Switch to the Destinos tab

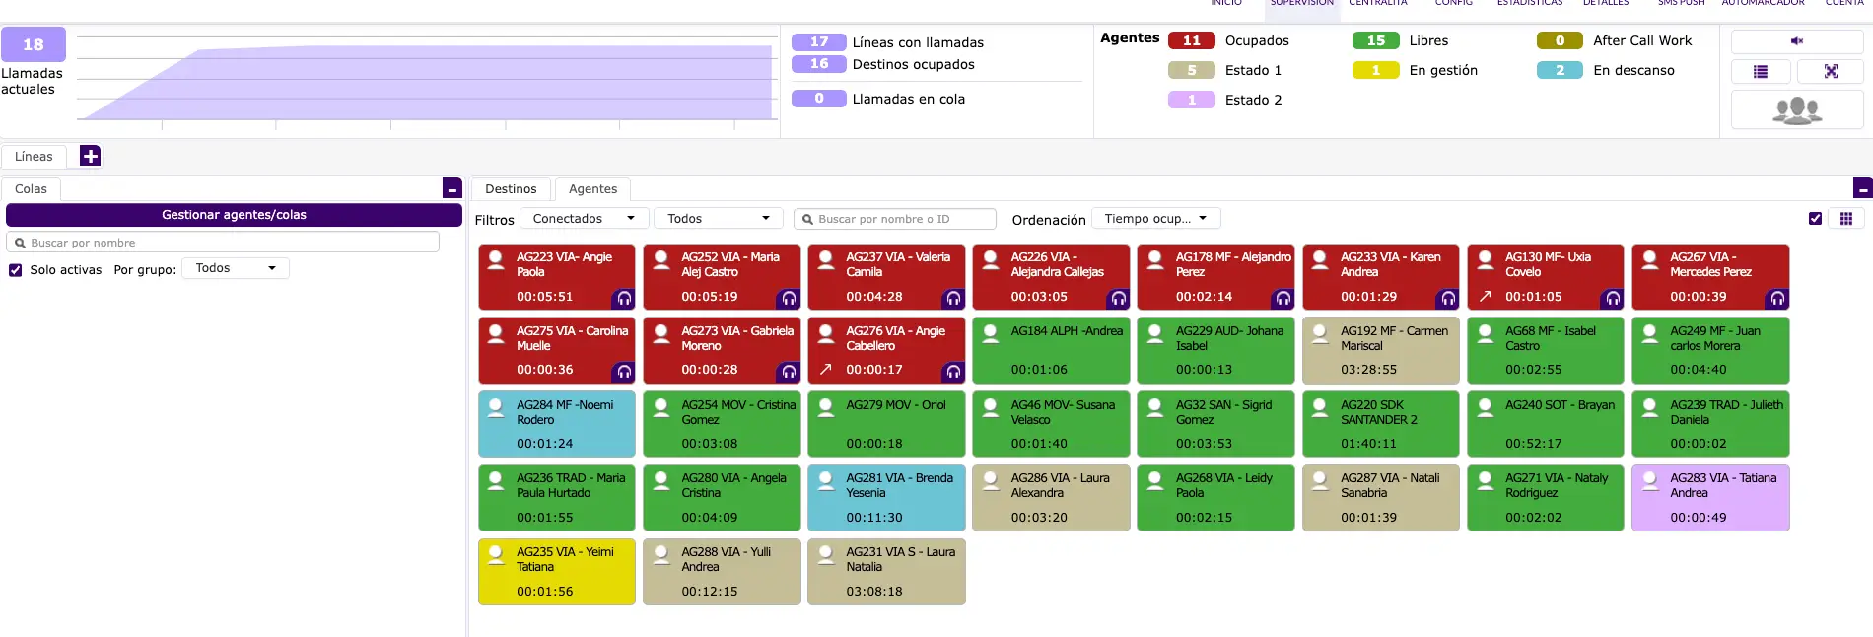tap(511, 189)
